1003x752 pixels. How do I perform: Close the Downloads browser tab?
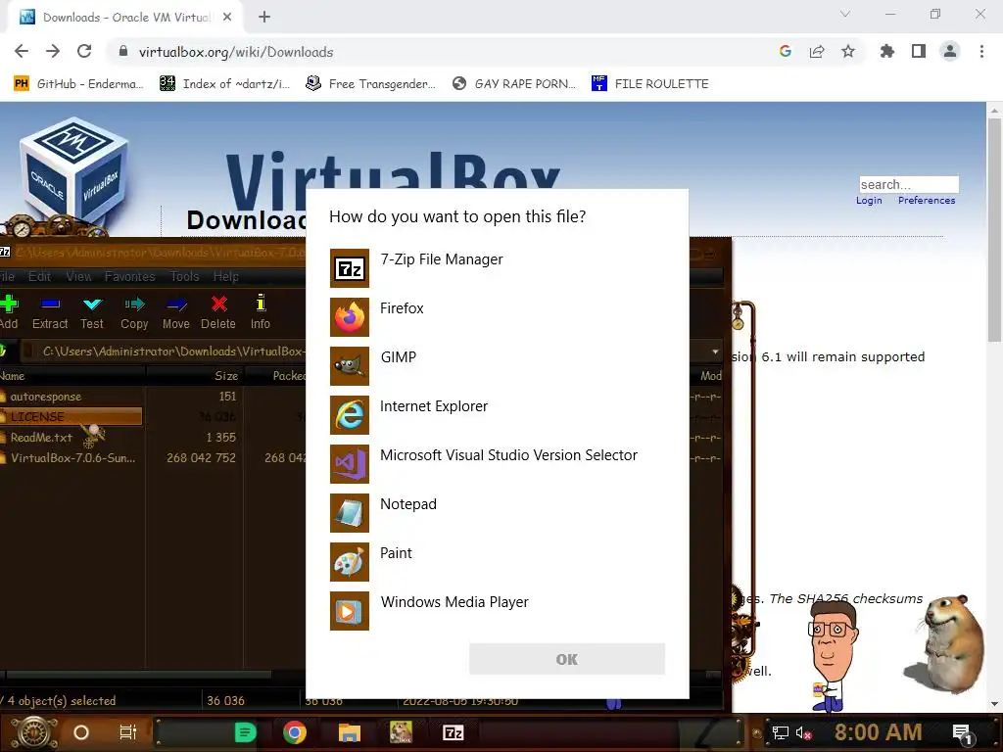pos(226,18)
